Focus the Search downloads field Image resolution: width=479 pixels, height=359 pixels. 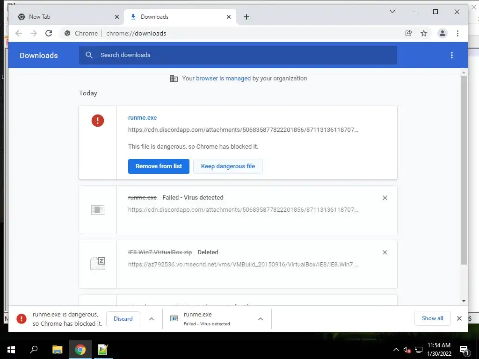click(x=238, y=55)
